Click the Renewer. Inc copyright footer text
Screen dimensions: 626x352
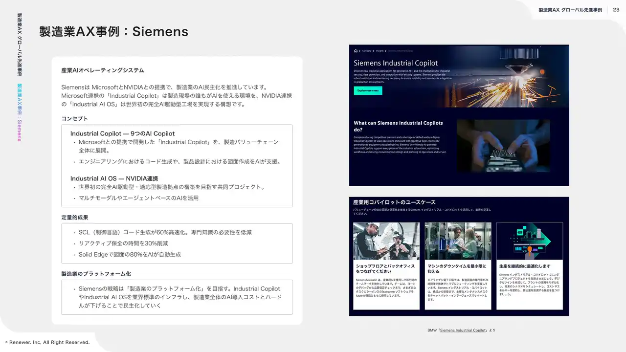47,342
